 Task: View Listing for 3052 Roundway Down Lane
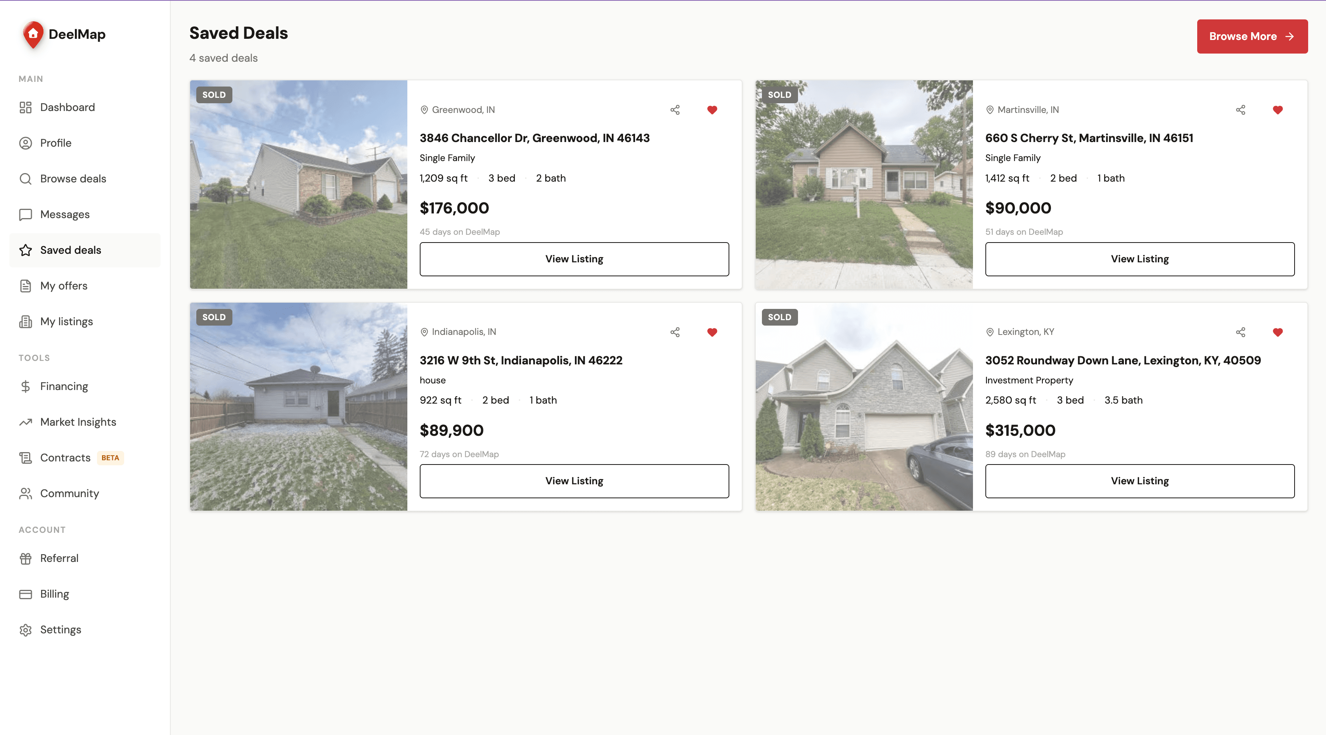(1140, 481)
